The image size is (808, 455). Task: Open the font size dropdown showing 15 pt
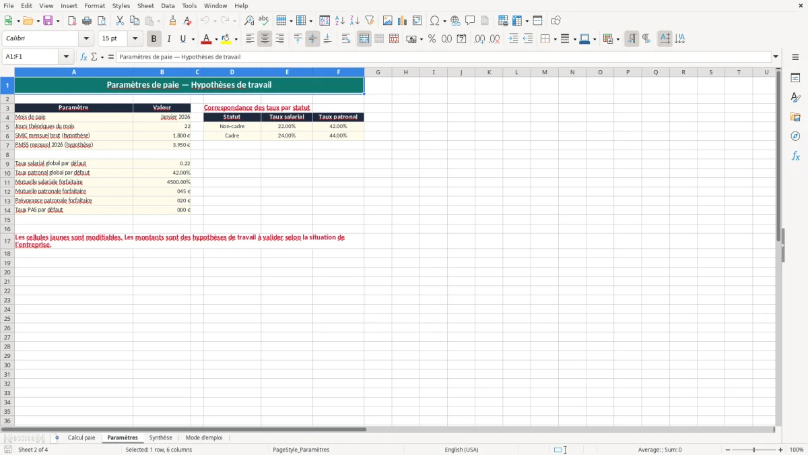point(135,39)
